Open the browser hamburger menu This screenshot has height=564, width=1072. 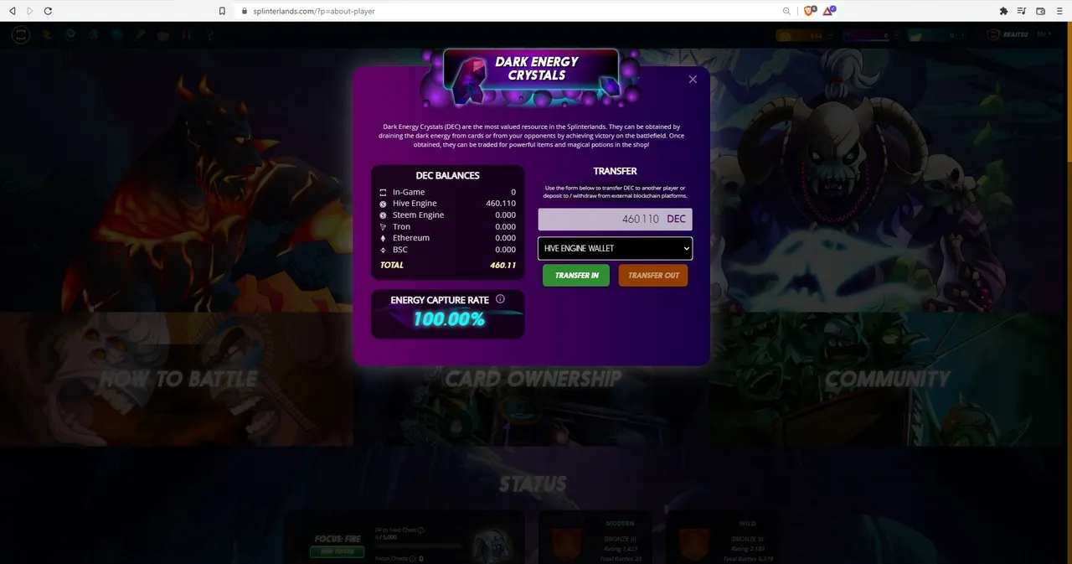[x=1059, y=11]
